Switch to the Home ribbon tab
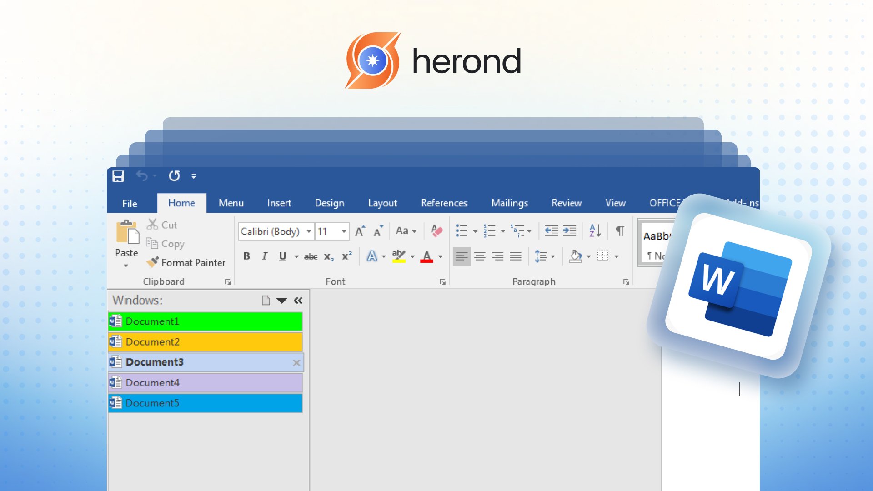This screenshot has width=873, height=491. coord(181,203)
